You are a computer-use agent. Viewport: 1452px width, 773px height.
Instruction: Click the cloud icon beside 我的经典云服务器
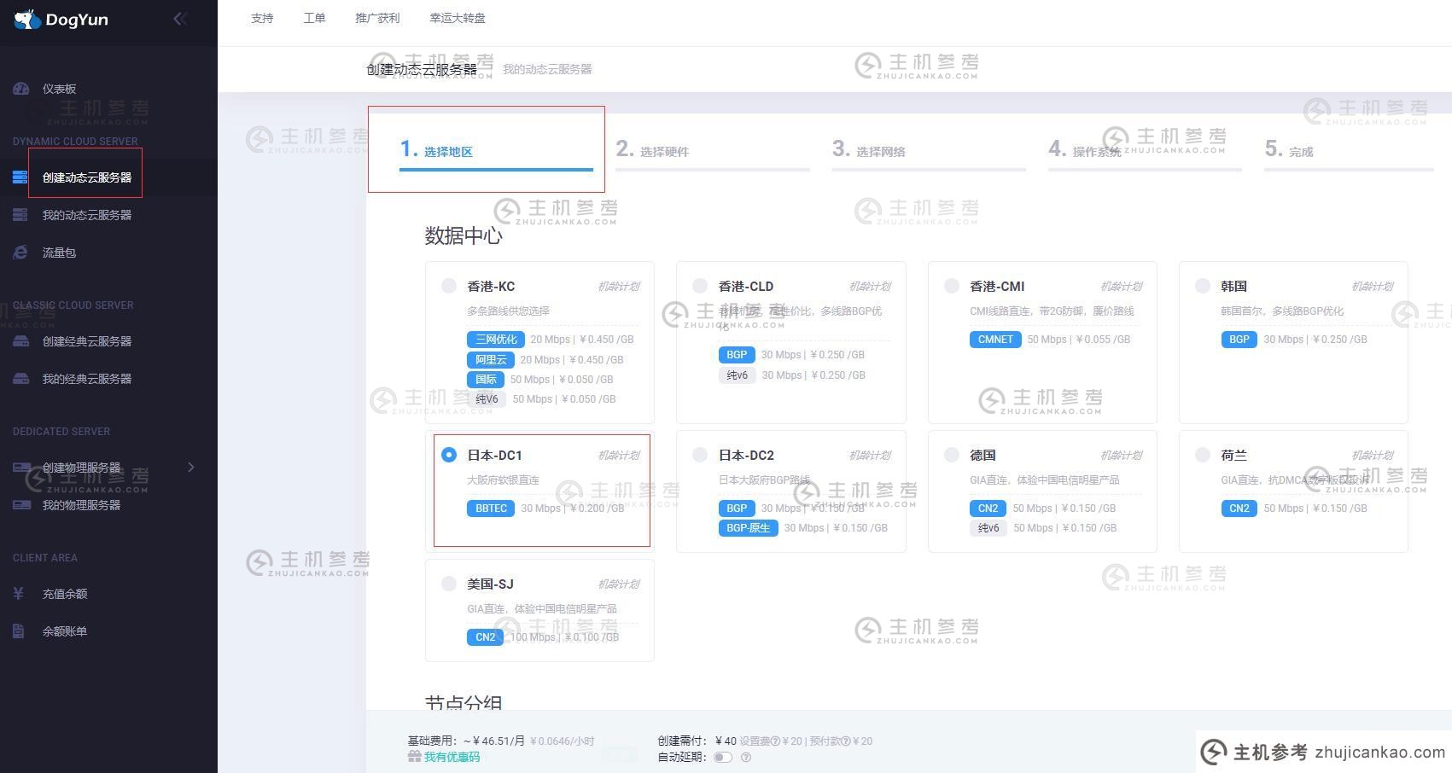tap(20, 379)
